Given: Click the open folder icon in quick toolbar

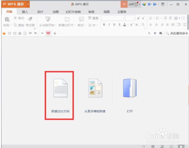Looking at the screenshot, I should pos(4,33).
